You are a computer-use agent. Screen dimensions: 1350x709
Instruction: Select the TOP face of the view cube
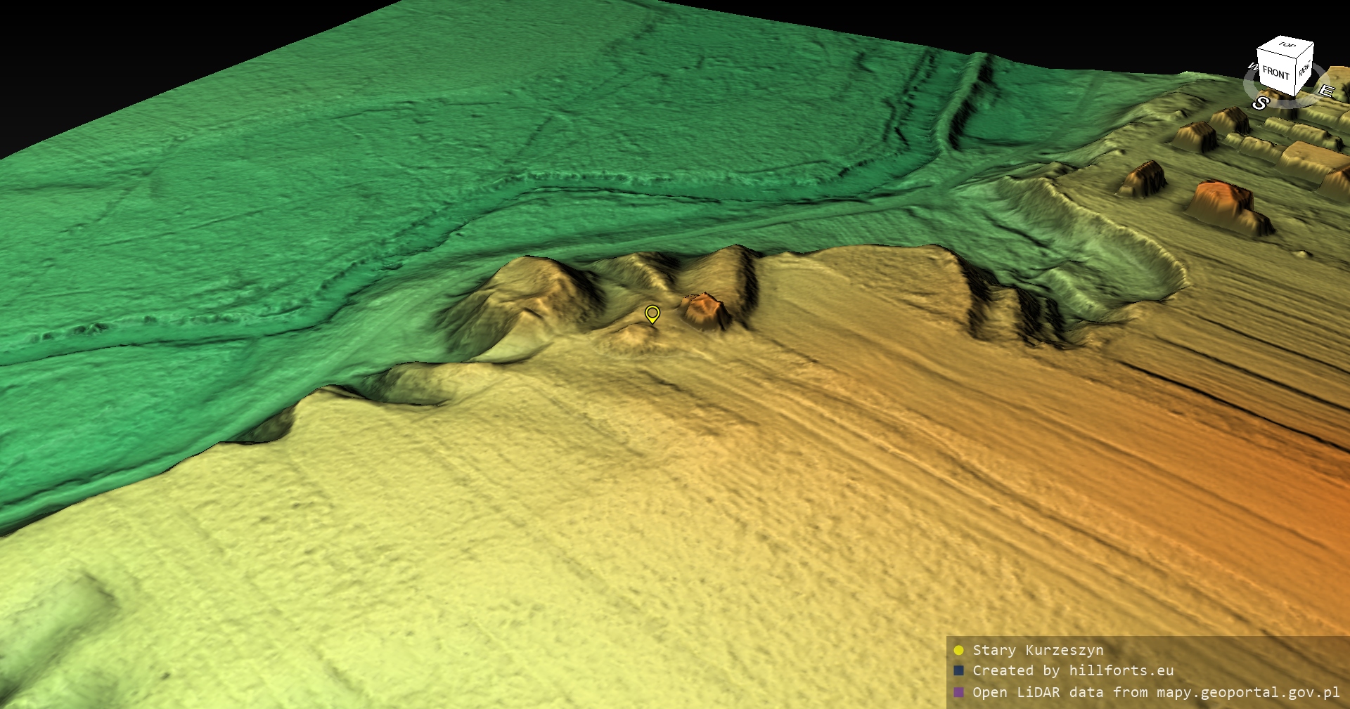pyautogui.click(x=1287, y=46)
